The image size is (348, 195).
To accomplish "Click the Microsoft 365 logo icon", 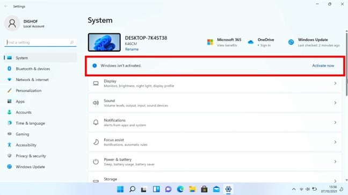I will tap(210, 42).
